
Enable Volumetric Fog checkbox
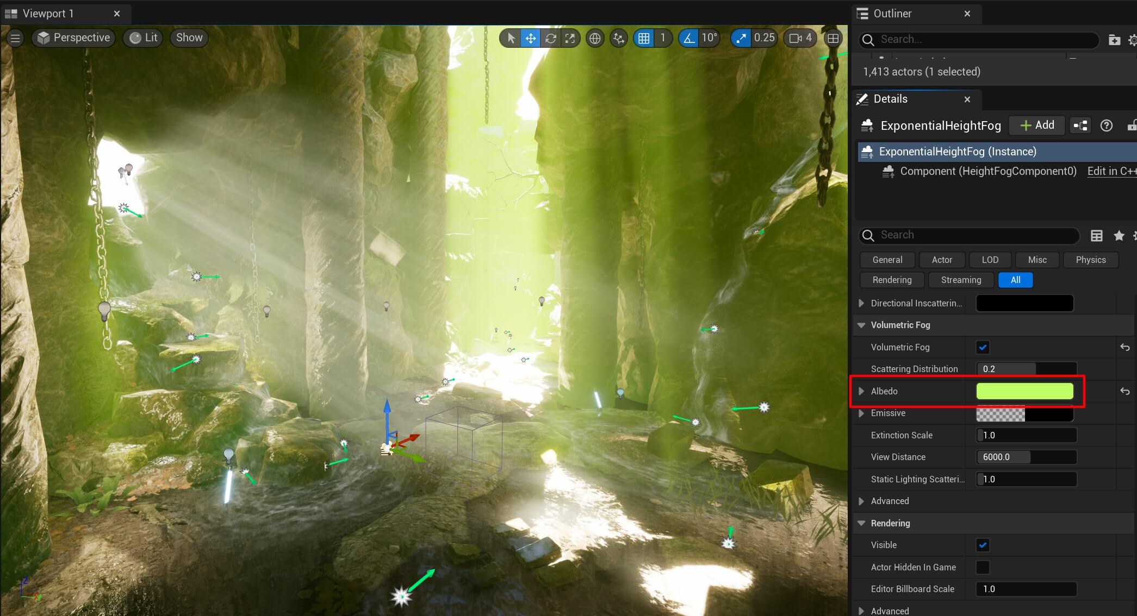(x=982, y=347)
